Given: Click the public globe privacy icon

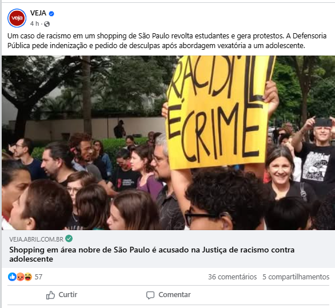Looking at the screenshot, I should pyautogui.click(x=47, y=24).
